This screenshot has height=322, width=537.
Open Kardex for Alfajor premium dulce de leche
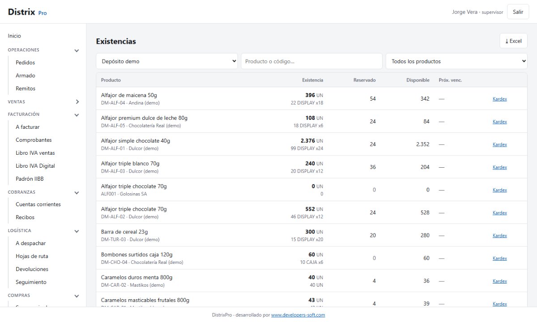tap(500, 122)
